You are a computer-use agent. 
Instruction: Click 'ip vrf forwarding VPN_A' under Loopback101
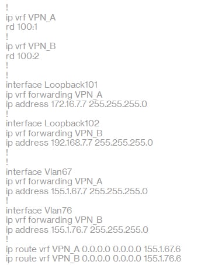pos(54,95)
